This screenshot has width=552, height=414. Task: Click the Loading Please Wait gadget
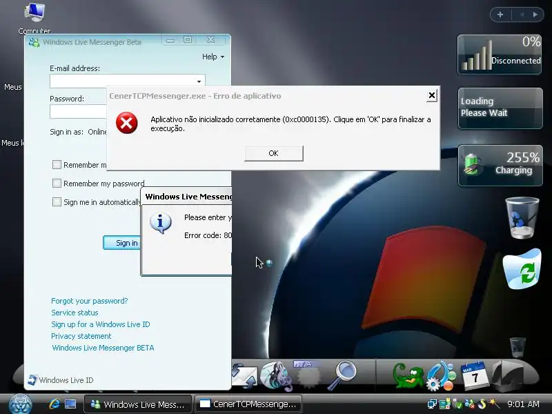point(500,108)
